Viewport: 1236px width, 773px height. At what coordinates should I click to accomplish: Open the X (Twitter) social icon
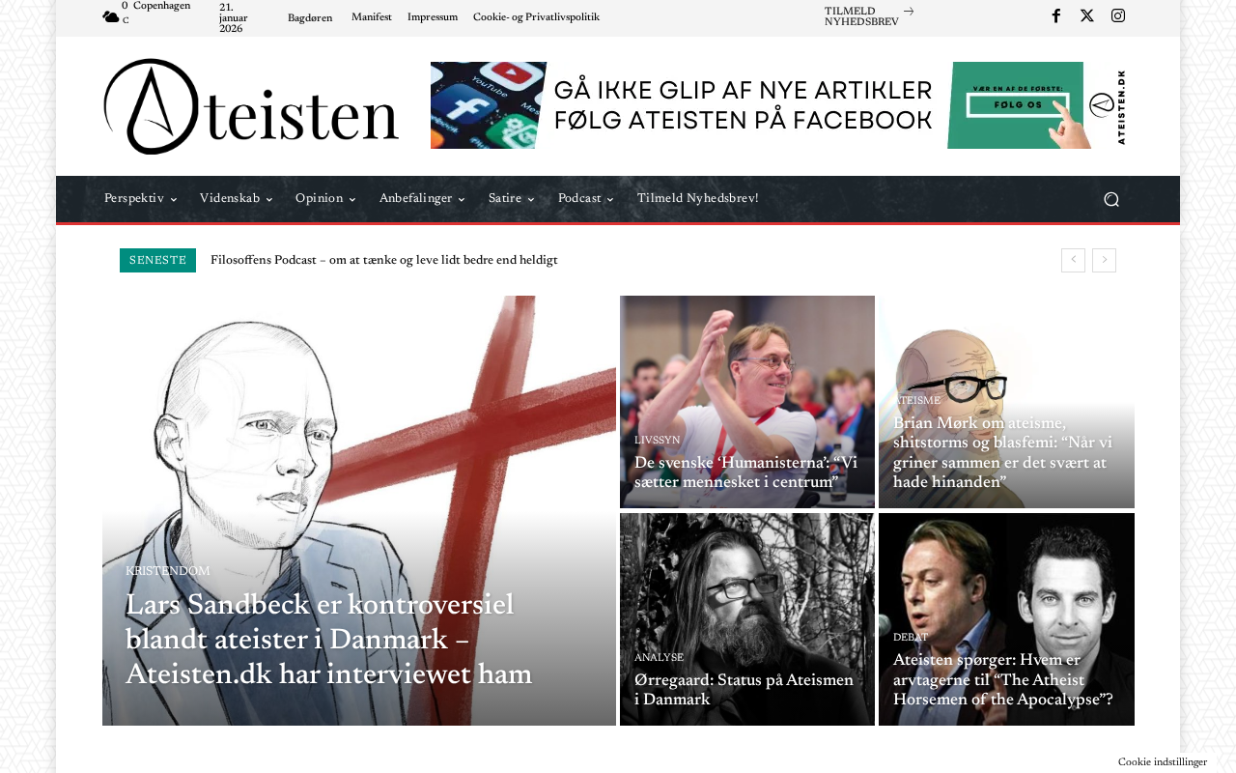click(x=1087, y=15)
